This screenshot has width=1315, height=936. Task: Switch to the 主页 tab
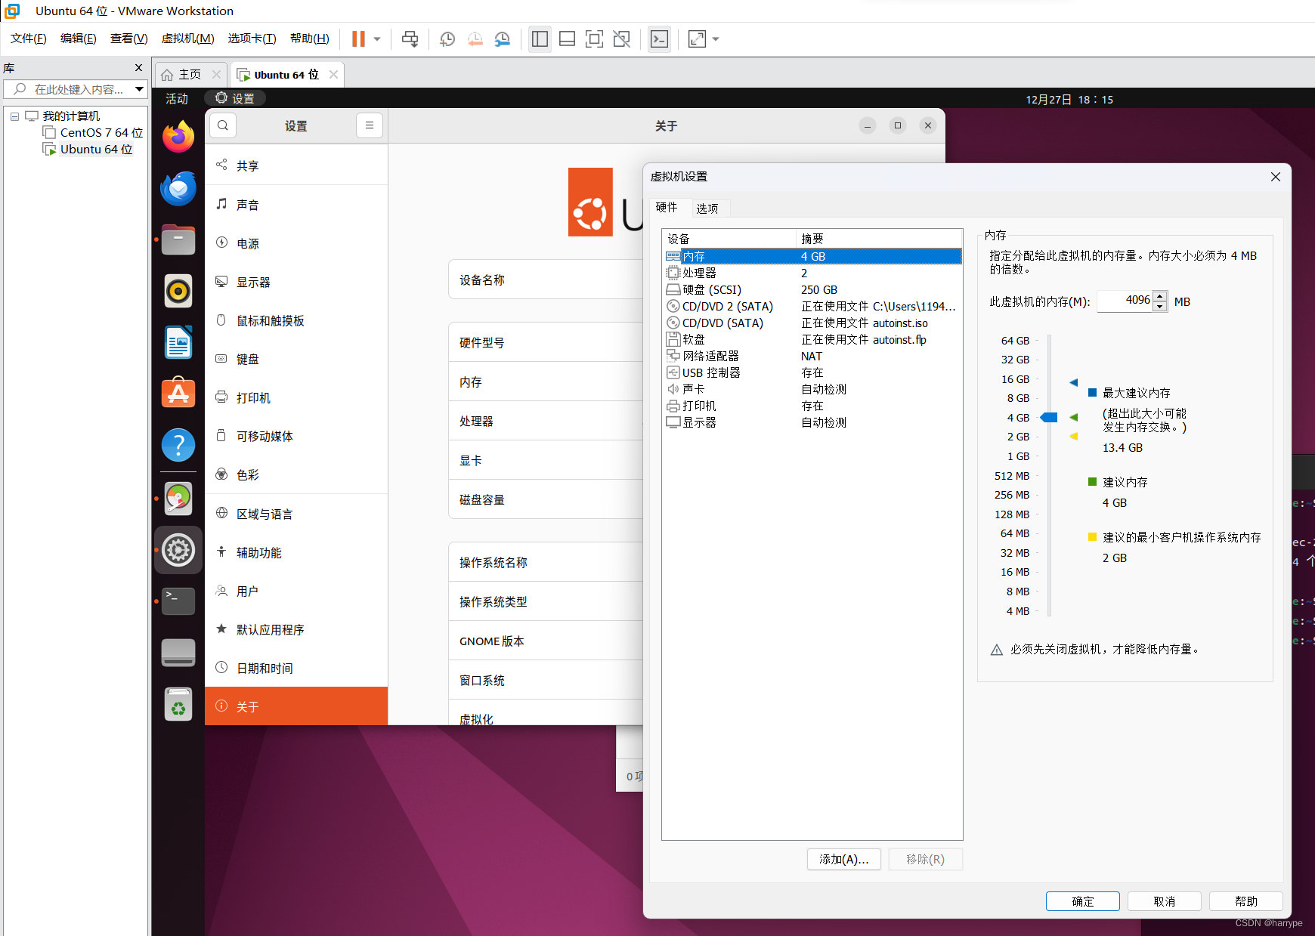(190, 75)
